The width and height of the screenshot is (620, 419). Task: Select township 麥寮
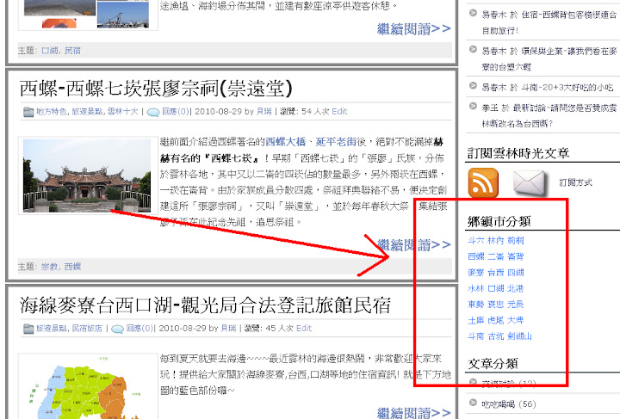coord(475,273)
